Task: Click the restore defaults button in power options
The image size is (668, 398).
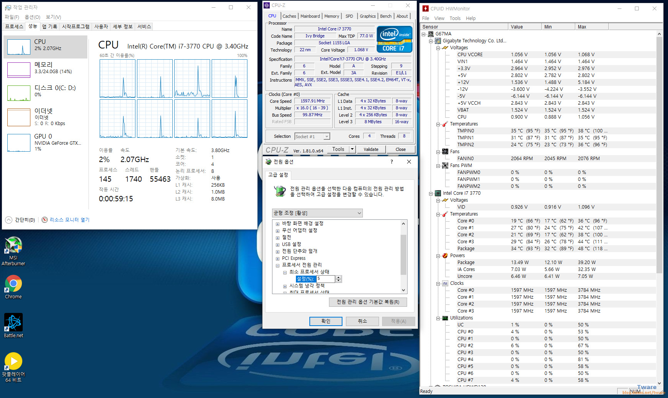Action: click(368, 302)
